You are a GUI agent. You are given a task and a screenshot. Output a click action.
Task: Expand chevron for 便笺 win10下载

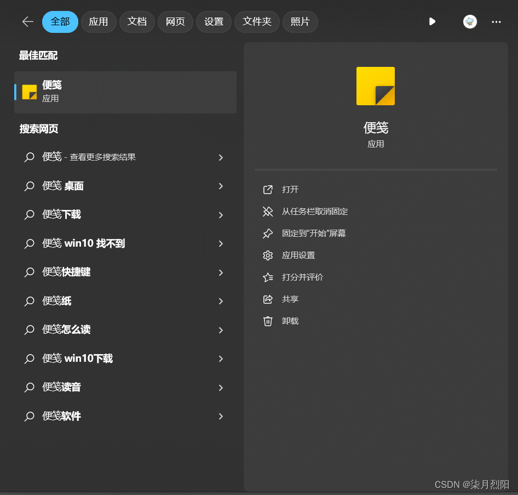pyautogui.click(x=221, y=359)
